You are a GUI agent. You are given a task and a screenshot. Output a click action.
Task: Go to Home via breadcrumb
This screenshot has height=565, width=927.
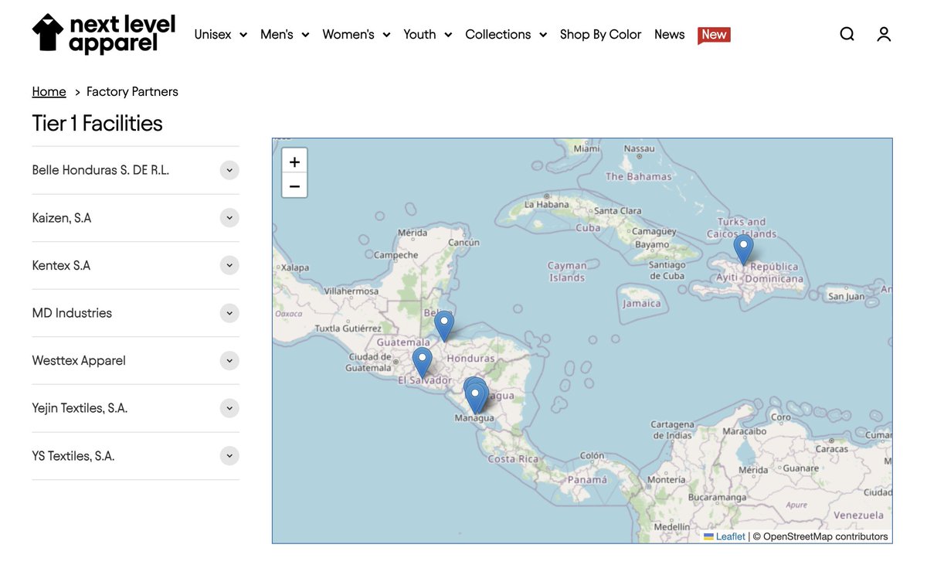[x=49, y=91]
